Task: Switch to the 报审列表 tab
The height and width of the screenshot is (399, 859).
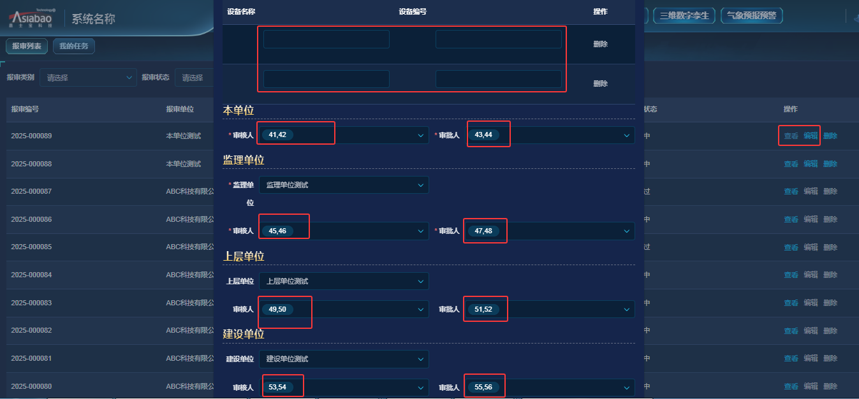Action: [x=27, y=46]
